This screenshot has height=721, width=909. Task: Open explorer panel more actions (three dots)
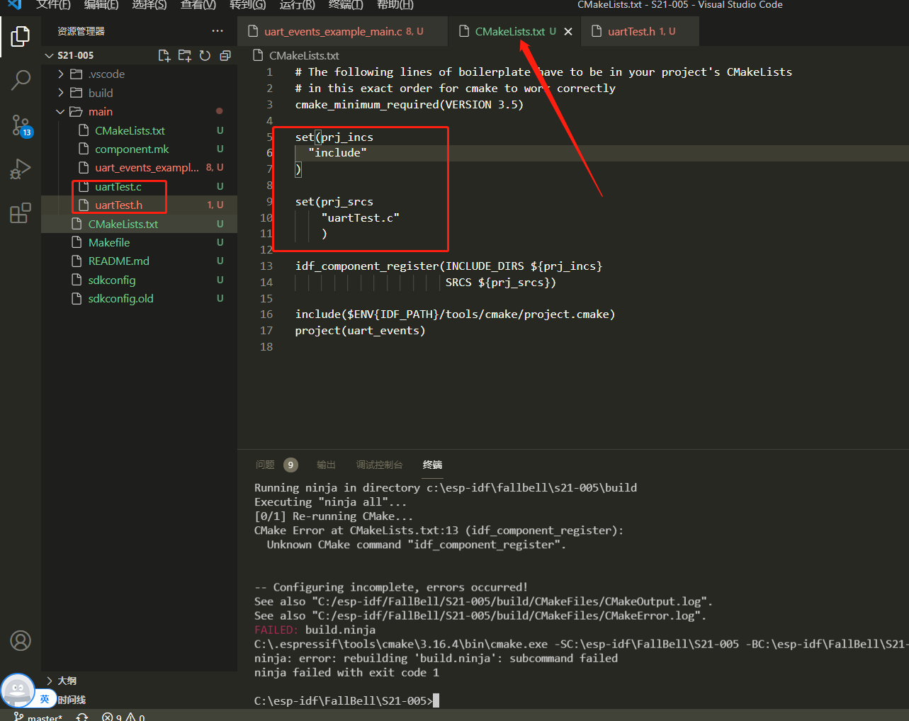pyautogui.click(x=218, y=31)
